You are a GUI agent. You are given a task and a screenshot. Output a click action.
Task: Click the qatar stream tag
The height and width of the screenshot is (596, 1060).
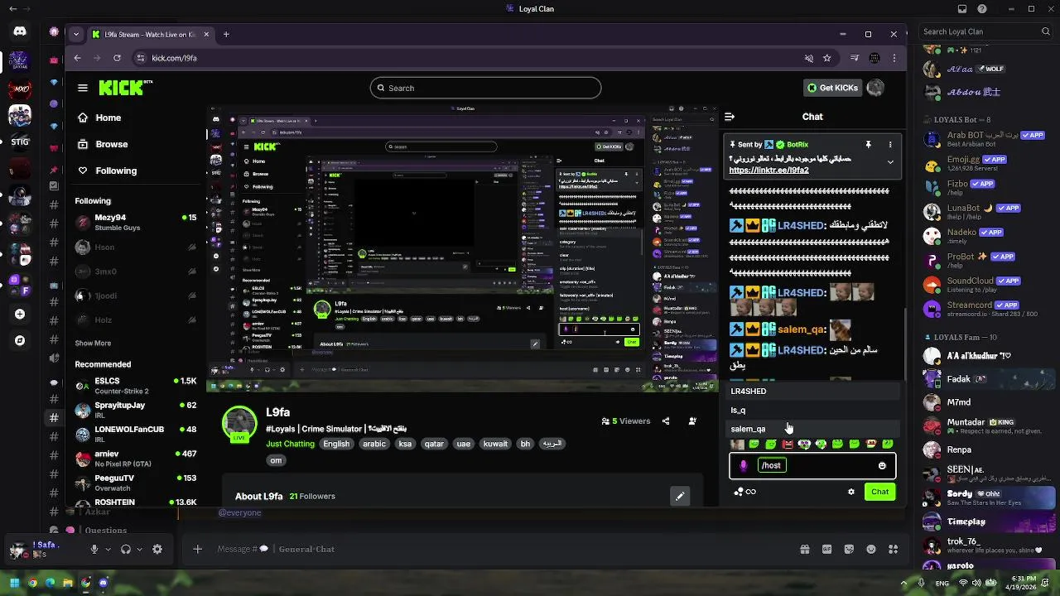pyautogui.click(x=434, y=444)
